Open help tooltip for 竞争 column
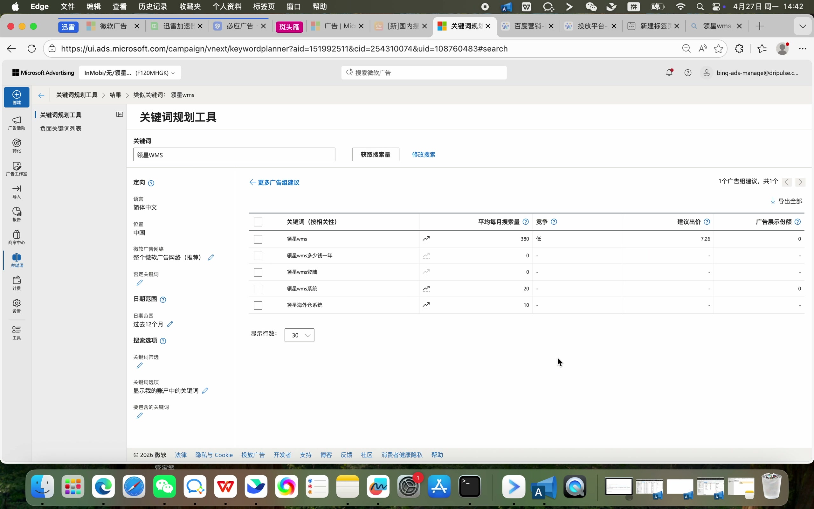 [554, 222]
